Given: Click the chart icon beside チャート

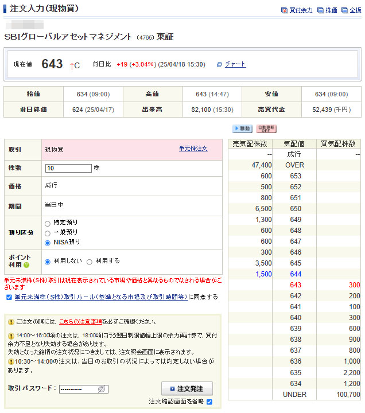Looking at the screenshot, I should click(219, 64).
